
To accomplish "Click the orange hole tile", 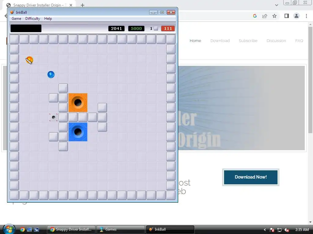I will click(x=78, y=103).
